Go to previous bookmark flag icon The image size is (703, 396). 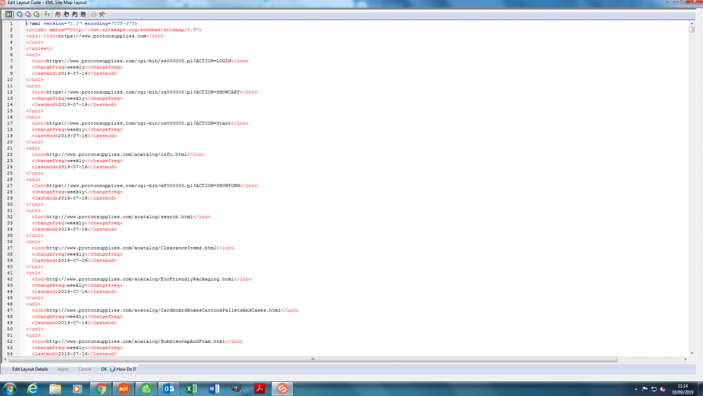(75, 14)
